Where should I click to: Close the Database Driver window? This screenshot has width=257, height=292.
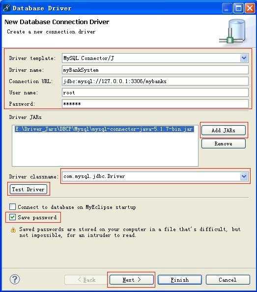pyautogui.click(x=250, y=8)
